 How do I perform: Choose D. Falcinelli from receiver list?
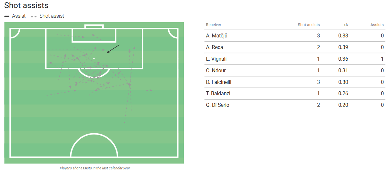(218, 82)
